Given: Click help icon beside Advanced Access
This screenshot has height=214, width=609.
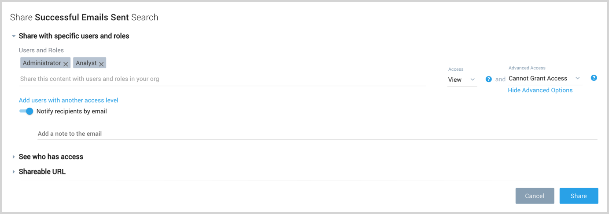Looking at the screenshot, I should pyautogui.click(x=594, y=78).
